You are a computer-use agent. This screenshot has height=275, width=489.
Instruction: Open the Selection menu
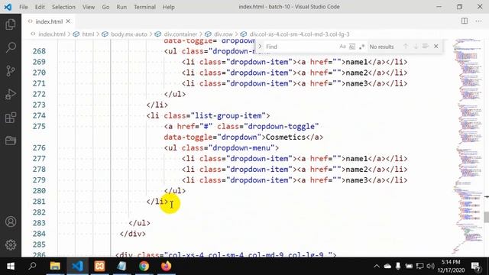tap(63, 7)
